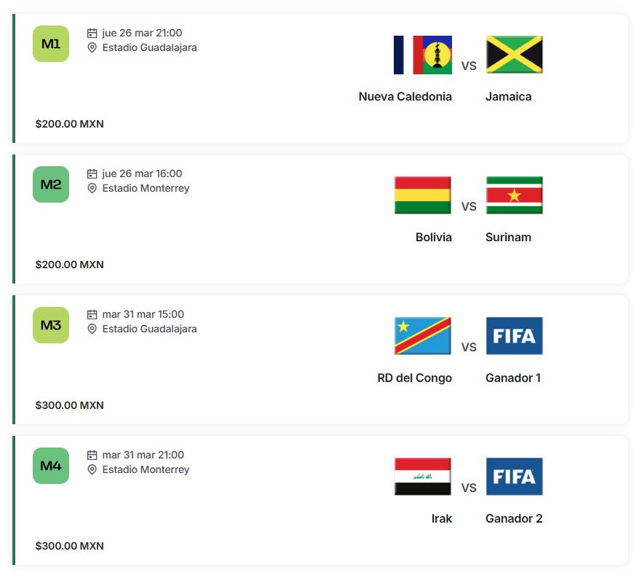
Task: Click the RD del Congo flag
Action: pyautogui.click(x=423, y=336)
